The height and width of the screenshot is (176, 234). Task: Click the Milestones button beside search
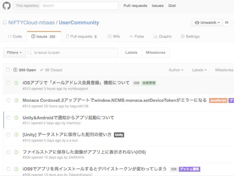tap(156, 53)
